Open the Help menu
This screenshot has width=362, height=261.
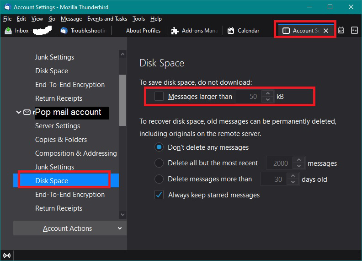point(156,19)
